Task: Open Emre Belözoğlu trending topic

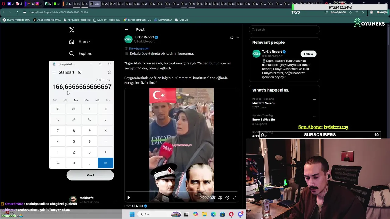Action: click(x=264, y=120)
